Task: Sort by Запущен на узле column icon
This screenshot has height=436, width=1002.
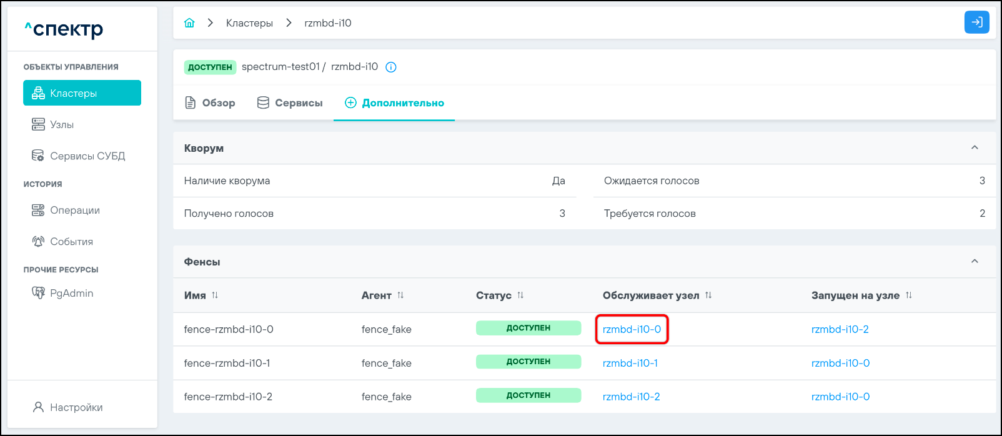Action: coord(909,295)
